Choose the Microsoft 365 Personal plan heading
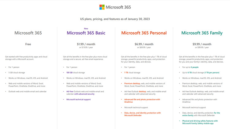The image size is (230, 129). (x=144, y=33)
